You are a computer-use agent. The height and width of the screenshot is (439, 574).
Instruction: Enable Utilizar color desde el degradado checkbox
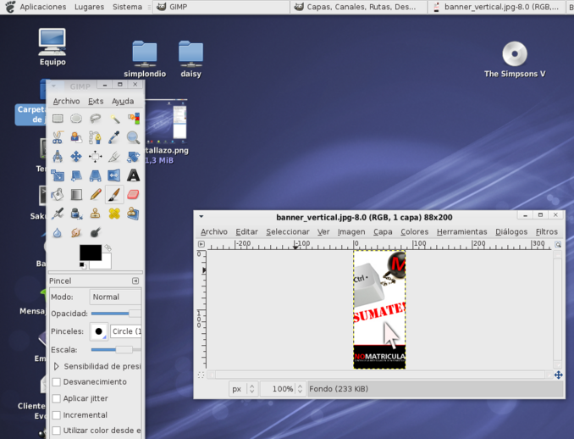(57, 431)
